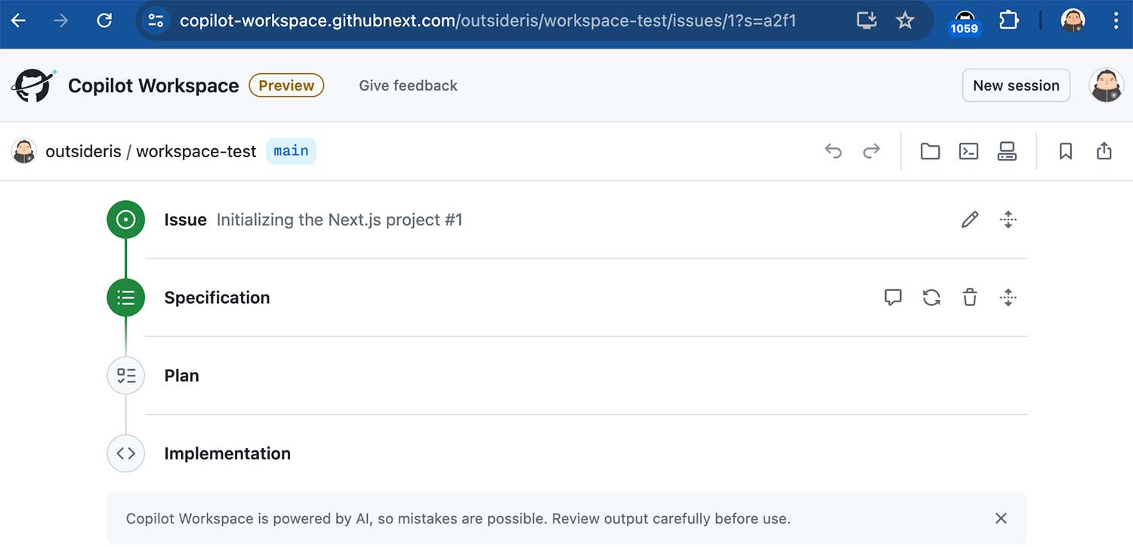Click the Copilot Workspace logo
Viewport: 1133px width, 547px height.
(33, 85)
